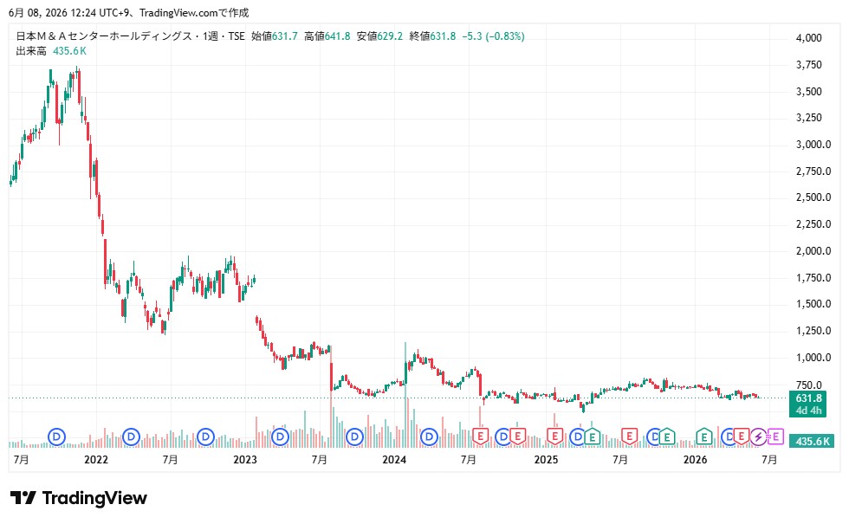
Task: Click the 2023 time axis label
Action: pos(244,460)
